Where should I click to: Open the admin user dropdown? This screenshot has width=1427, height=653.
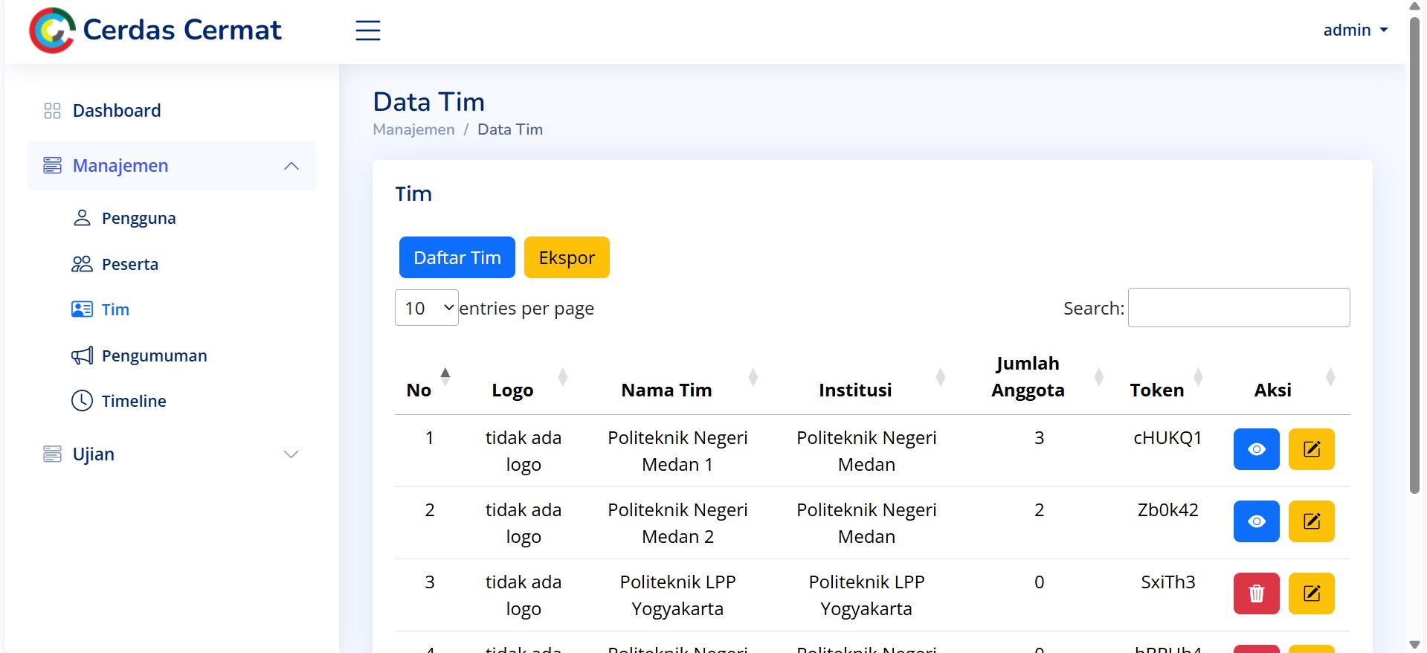(x=1356, y=30)
